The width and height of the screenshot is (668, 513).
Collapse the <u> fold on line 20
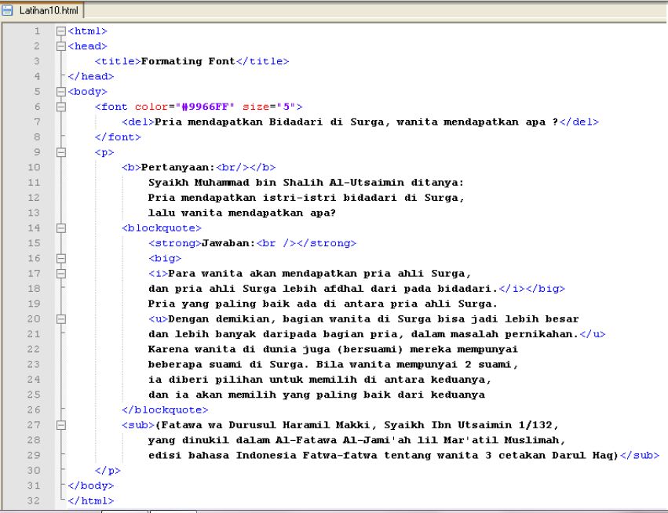tap(61, 319)
